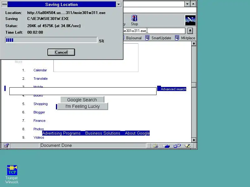Click the Stop traffic light toolbar button

tap(134, 20)
